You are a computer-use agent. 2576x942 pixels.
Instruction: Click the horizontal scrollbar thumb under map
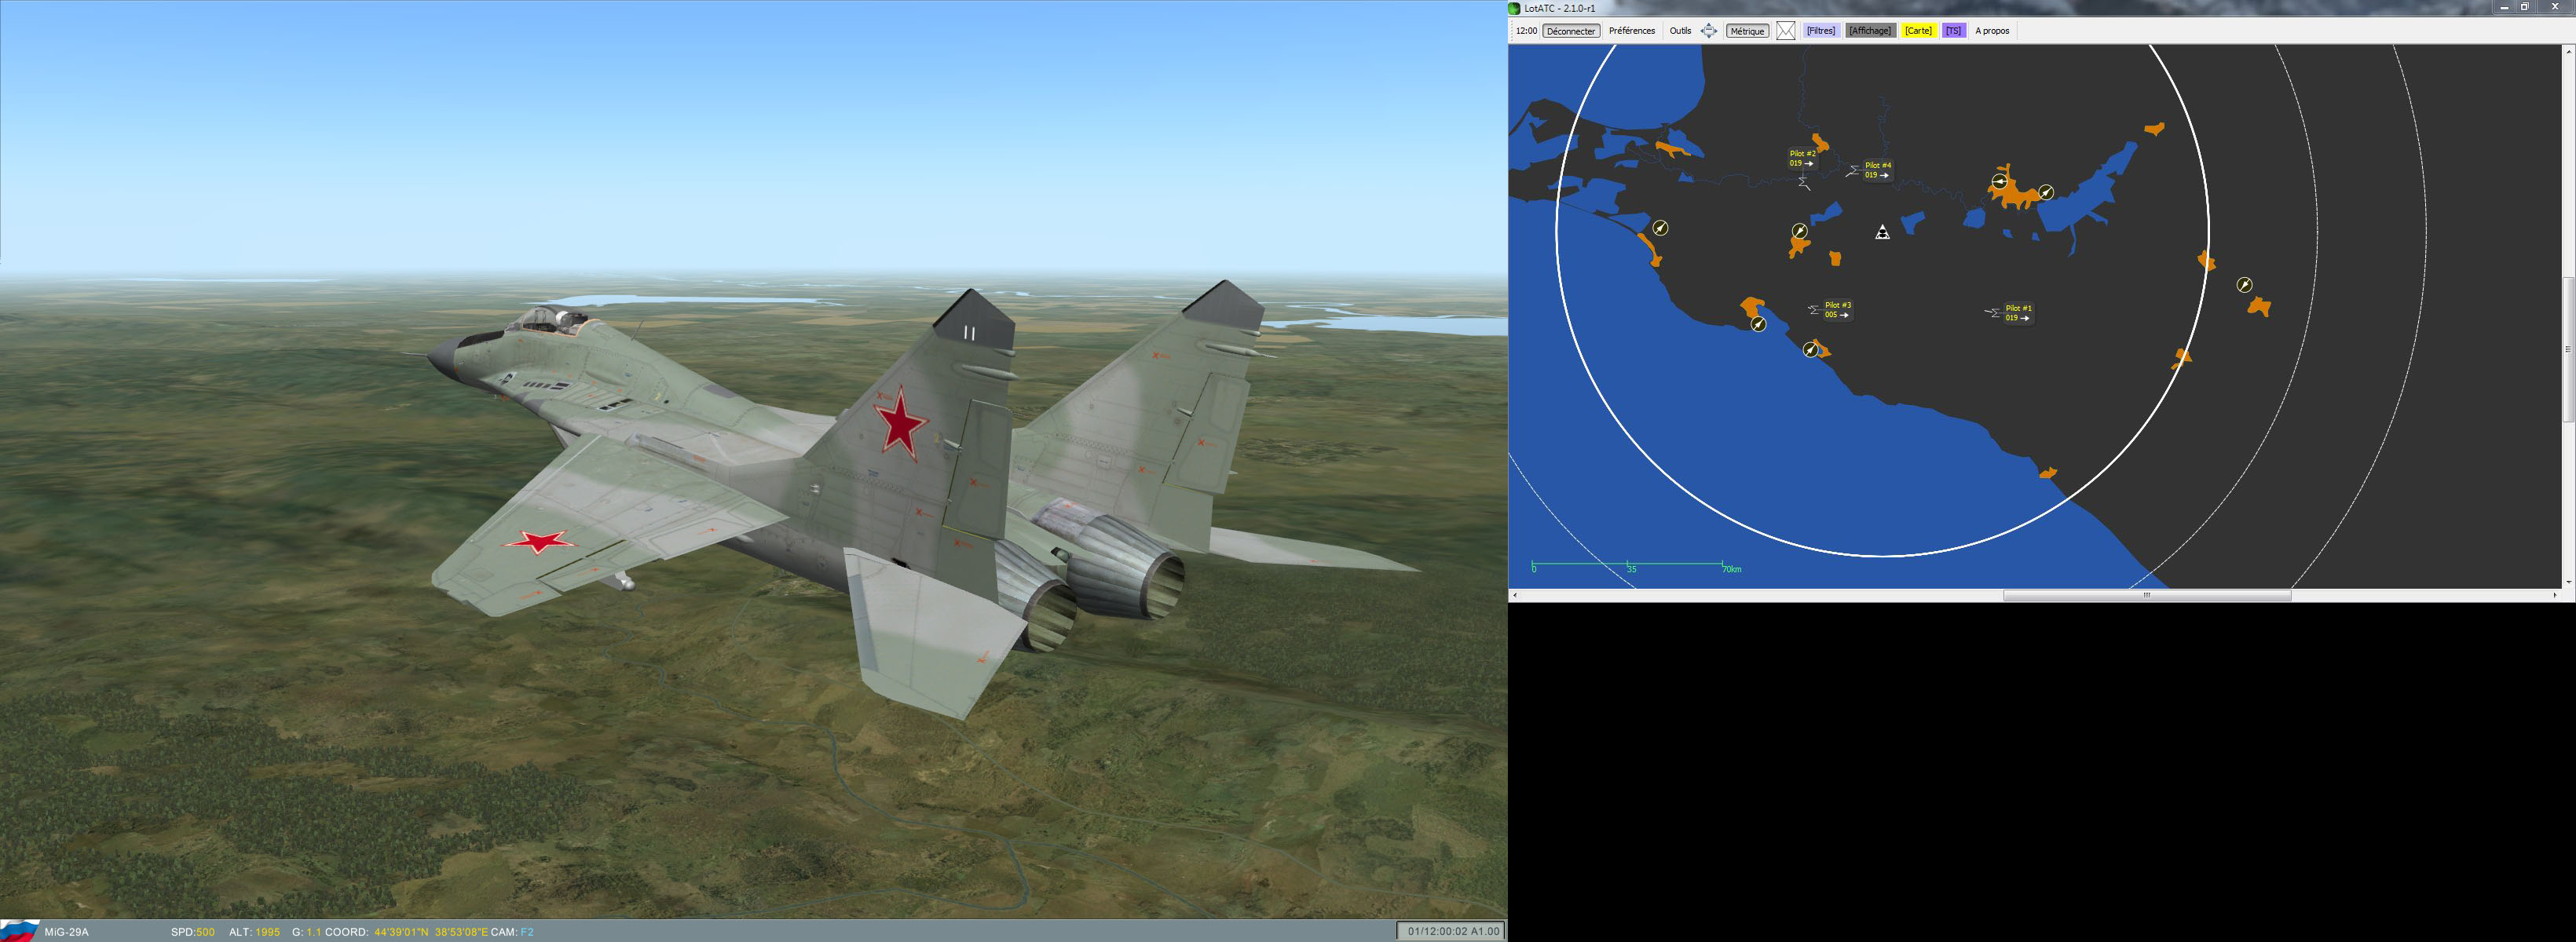pos(2146,595)
